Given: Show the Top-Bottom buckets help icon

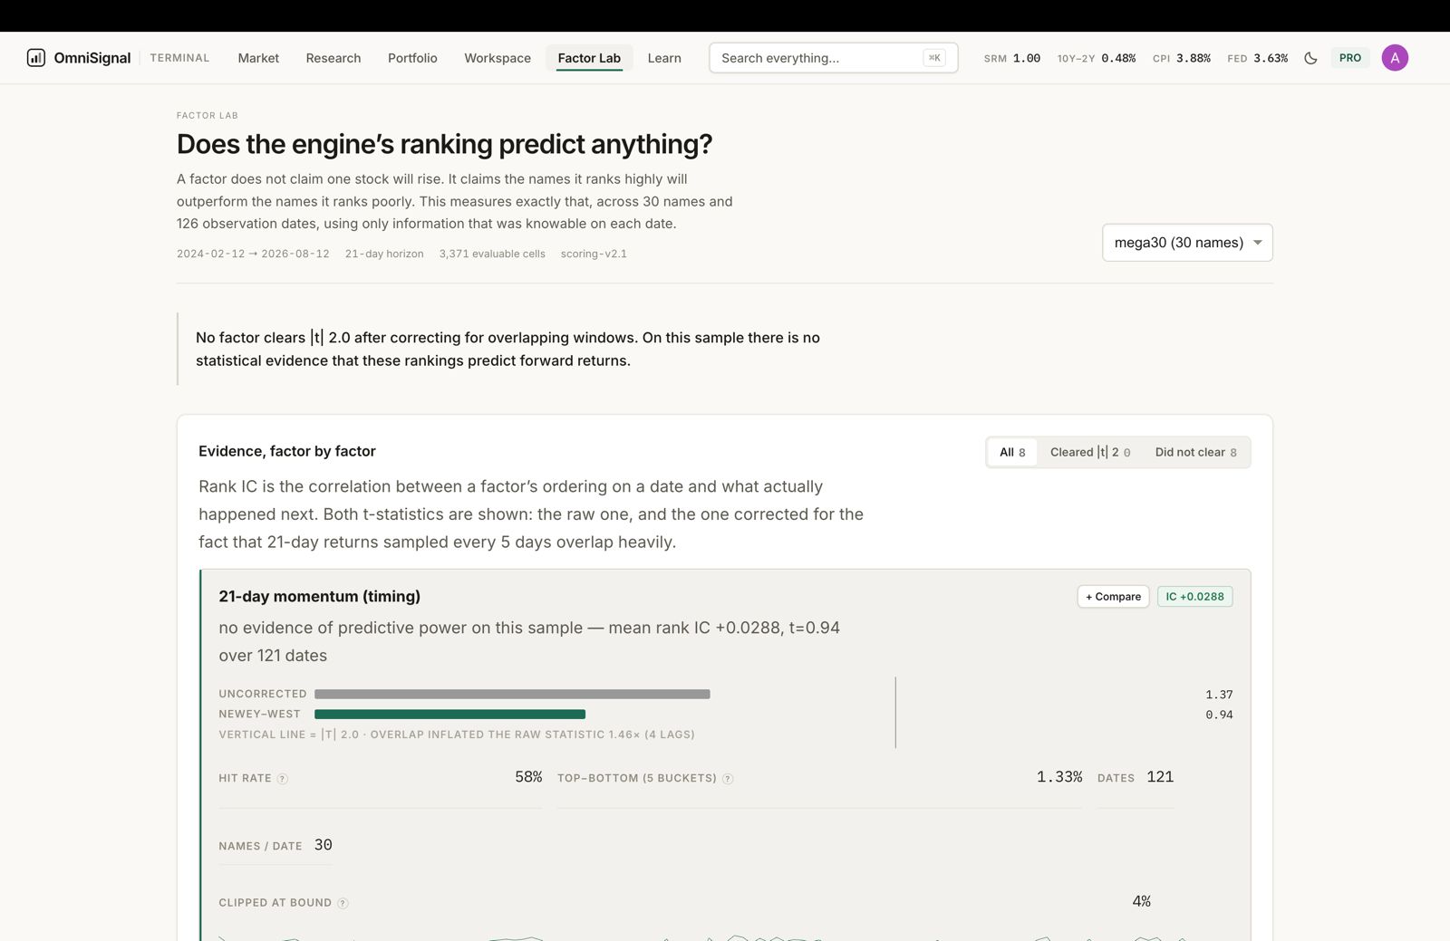Looking at the screenshot, I should (728, 779).
